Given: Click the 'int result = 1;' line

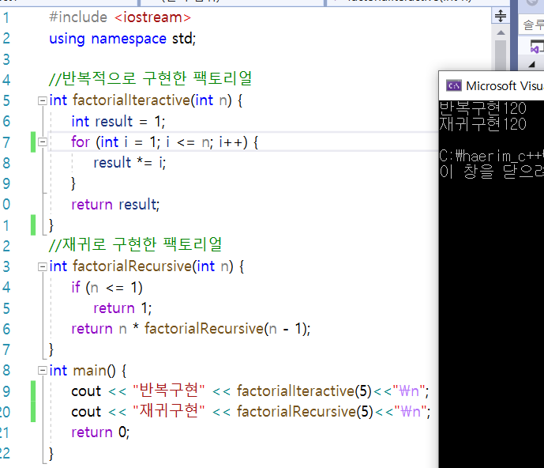Looking at the screenshot, I should tap(118, 122).
